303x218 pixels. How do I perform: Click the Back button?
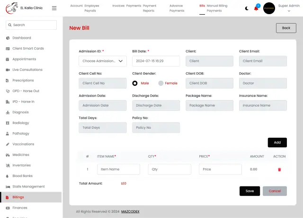286,28
